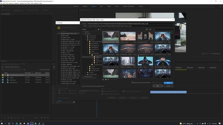The image size is (223, 125).
Task: Select the Music folder in the tree
Action: pyautogui.click(x=93, y=51)
